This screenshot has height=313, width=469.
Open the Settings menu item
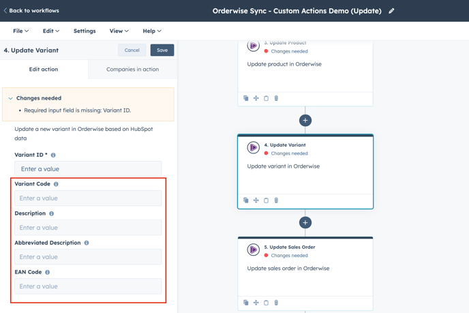tap(85, 31)
